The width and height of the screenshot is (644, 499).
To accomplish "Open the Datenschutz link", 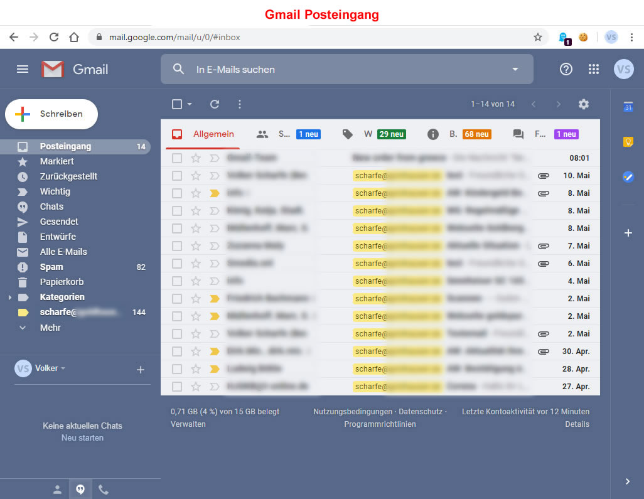I will click(x=421, y=412).
